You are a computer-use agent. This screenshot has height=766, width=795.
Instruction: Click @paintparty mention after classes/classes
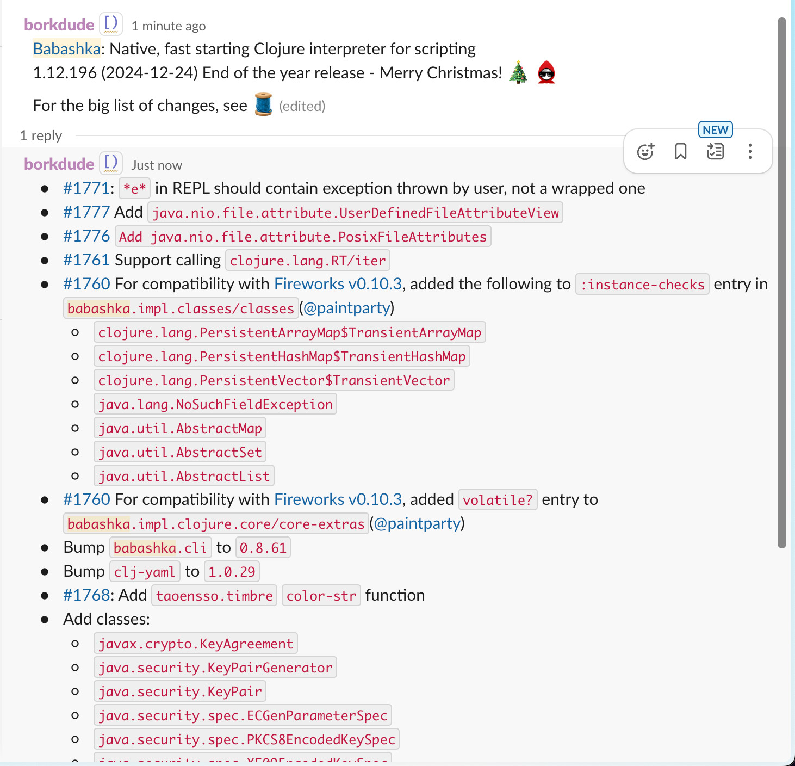(347, 308)
